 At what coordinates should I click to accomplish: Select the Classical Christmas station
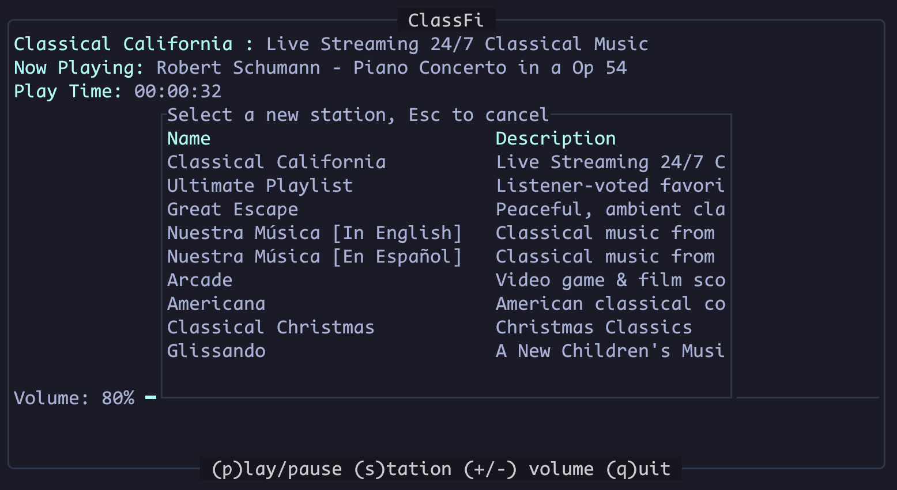tap(270, 328)
